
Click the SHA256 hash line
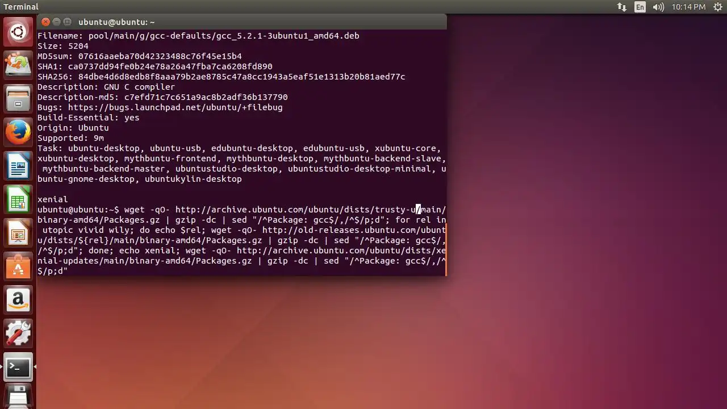221,77
